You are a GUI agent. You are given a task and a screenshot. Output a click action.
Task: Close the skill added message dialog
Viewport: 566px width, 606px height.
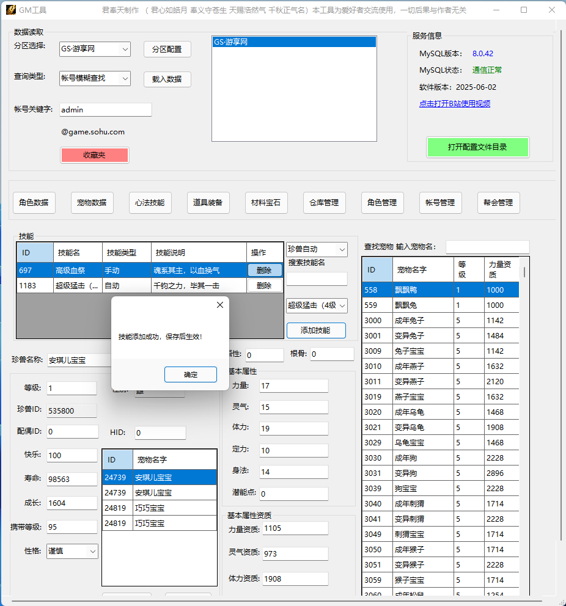220,305
